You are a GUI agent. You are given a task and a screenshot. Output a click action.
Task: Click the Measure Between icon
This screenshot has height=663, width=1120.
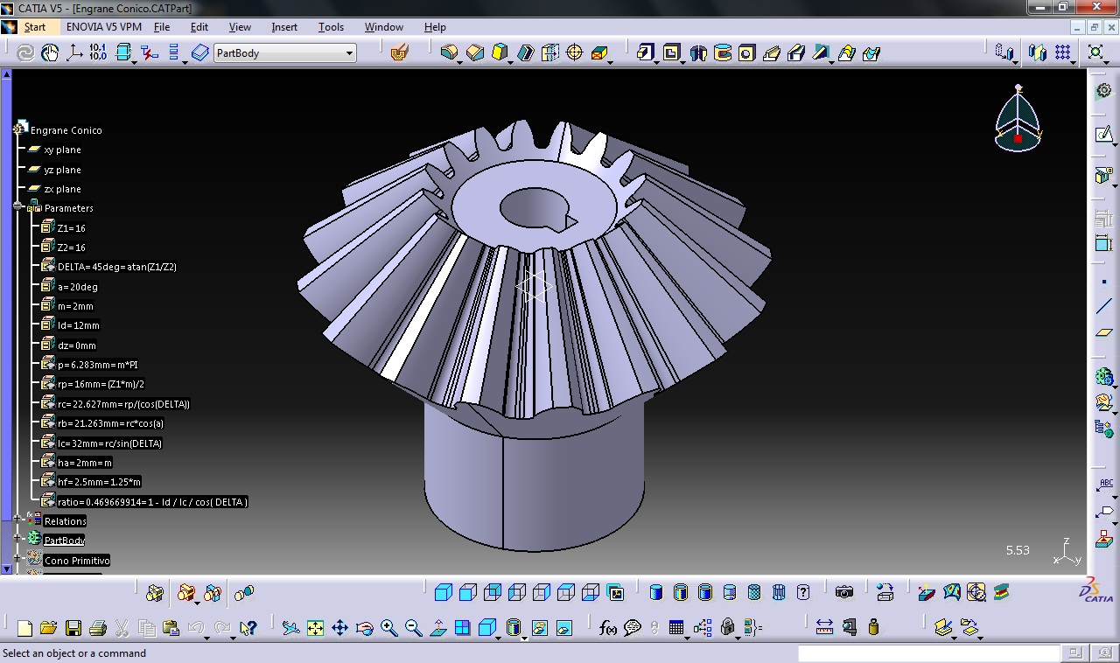point(824,627)
